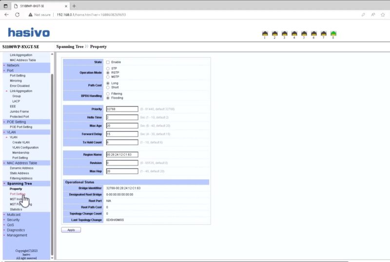Viewport: 390px width, 262px height.
Task: Click port 2 status icon
Action: (274, 34)
